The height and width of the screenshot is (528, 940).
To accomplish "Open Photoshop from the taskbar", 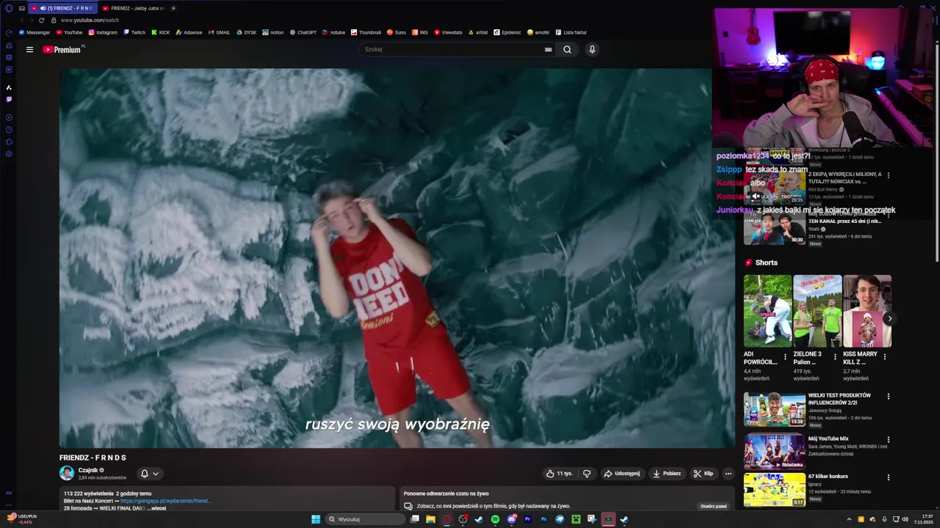I will pyautogui.click(x=543, y=519).
